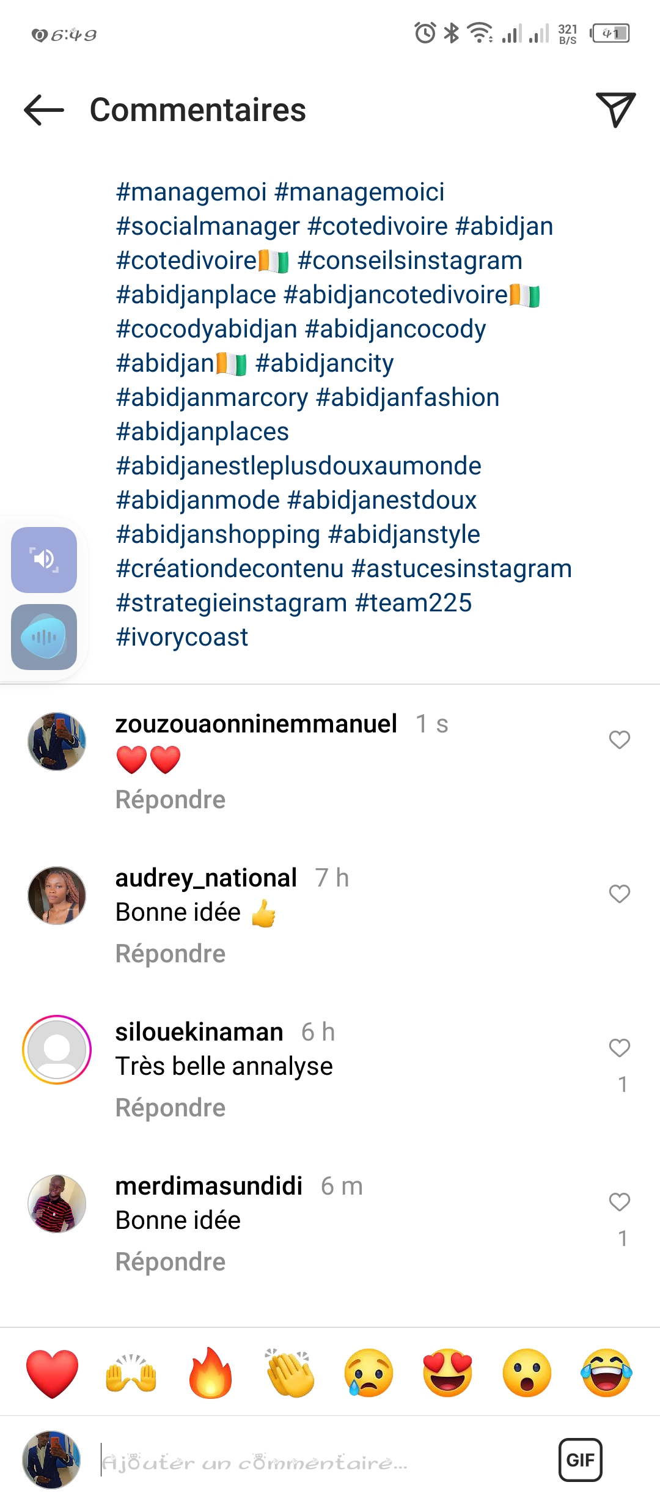Insert the crying-laughing emoji
Viewport: 660px width, 1504px height.
click(606, 1374)
